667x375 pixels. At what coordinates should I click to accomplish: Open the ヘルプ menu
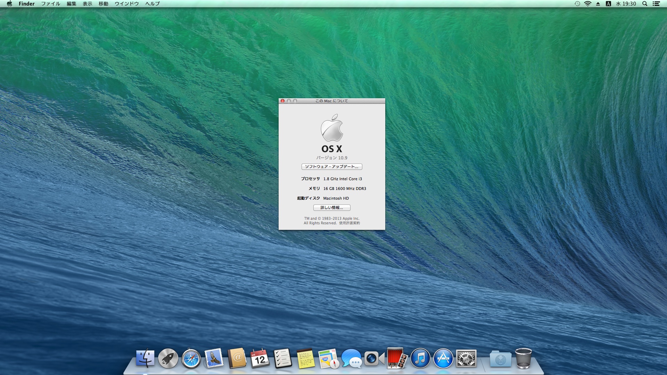pos(153,4)
